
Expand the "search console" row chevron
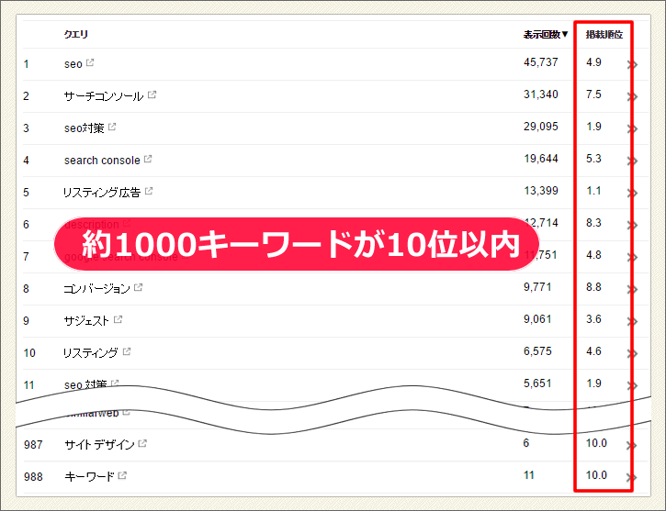tap(632, 161)
